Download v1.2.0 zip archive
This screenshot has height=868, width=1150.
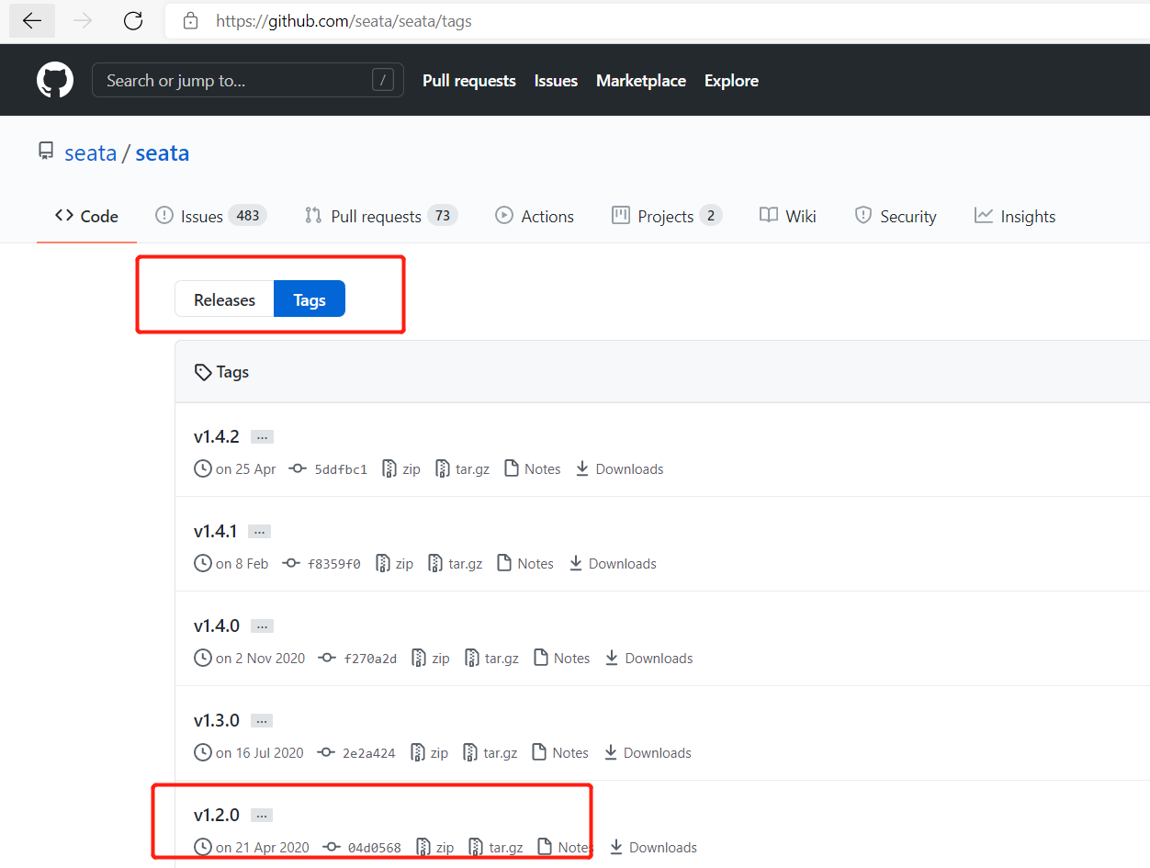[x=435, y=847]
